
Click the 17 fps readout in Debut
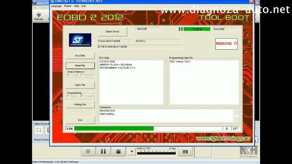(172, 149)
